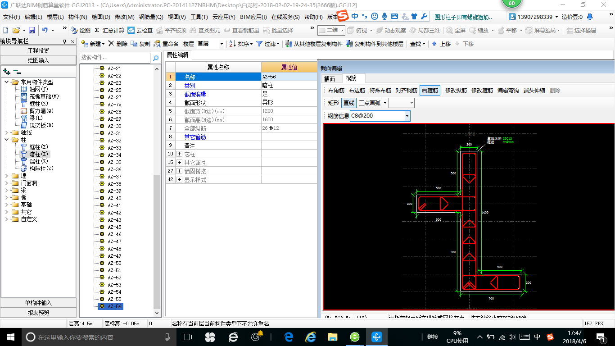Select AZ-21 in component list

114,68
